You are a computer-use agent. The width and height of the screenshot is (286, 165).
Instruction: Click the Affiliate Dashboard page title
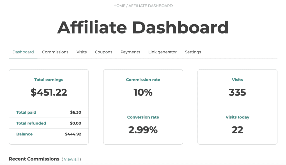tap(143, 27)
